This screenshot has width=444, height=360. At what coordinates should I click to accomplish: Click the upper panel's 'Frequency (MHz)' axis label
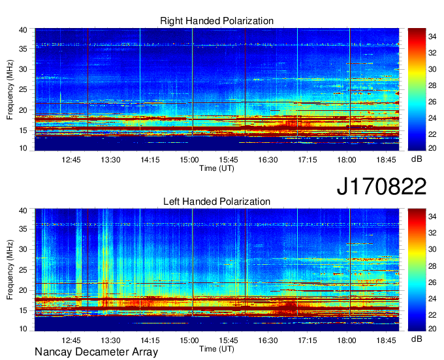coord(10,89)
